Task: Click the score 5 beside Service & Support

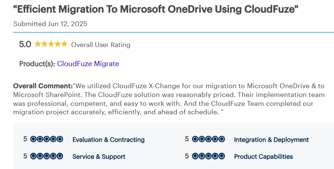Action: (25, 156)
